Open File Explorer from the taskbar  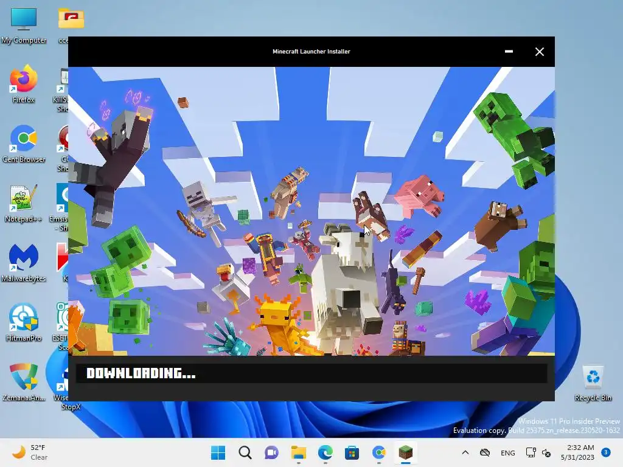click(x=298, y=452)
